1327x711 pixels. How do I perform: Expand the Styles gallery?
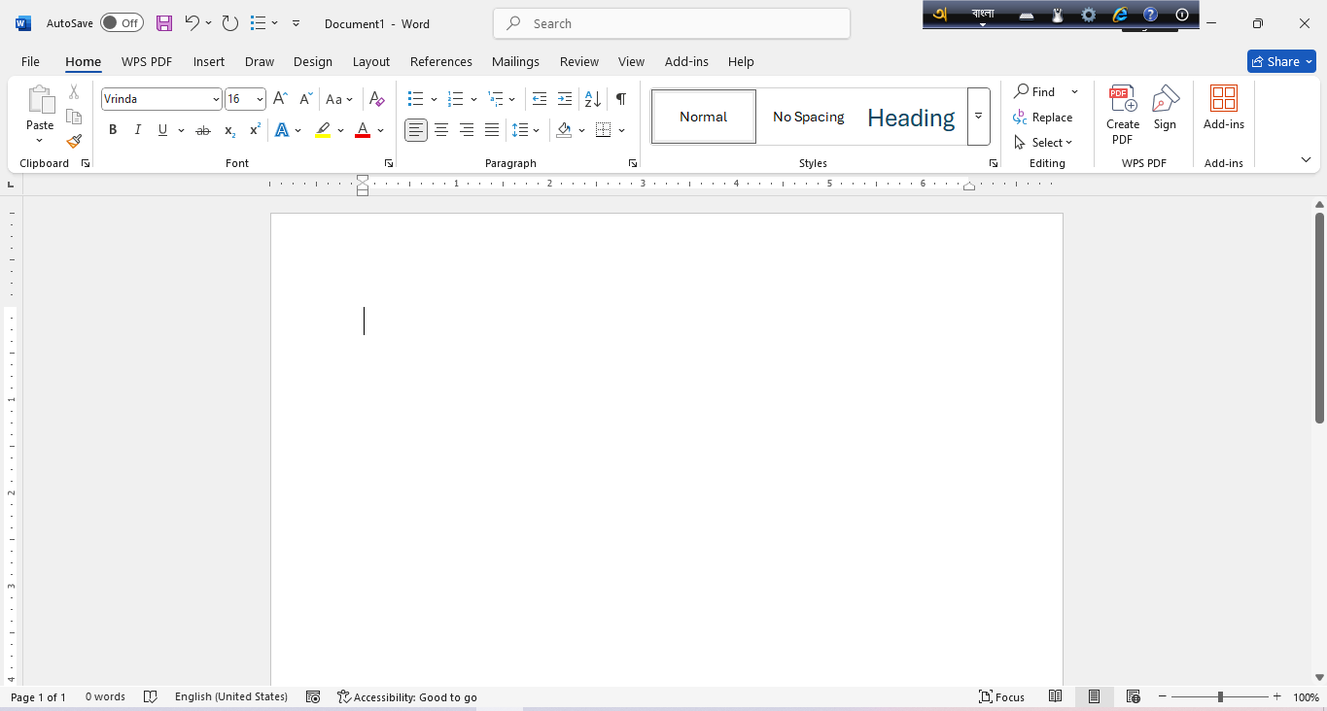pyautogui.click(x=978, y=117)
